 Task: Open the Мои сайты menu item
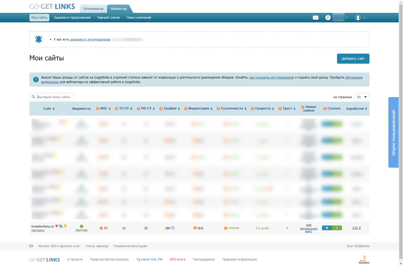pyautogui.click(x=39, y=18)
